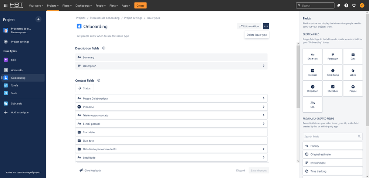This screenshot has width=369, height=178.
Task: Select the Tarefa checkmark icon
Action: tap(6, 85)
